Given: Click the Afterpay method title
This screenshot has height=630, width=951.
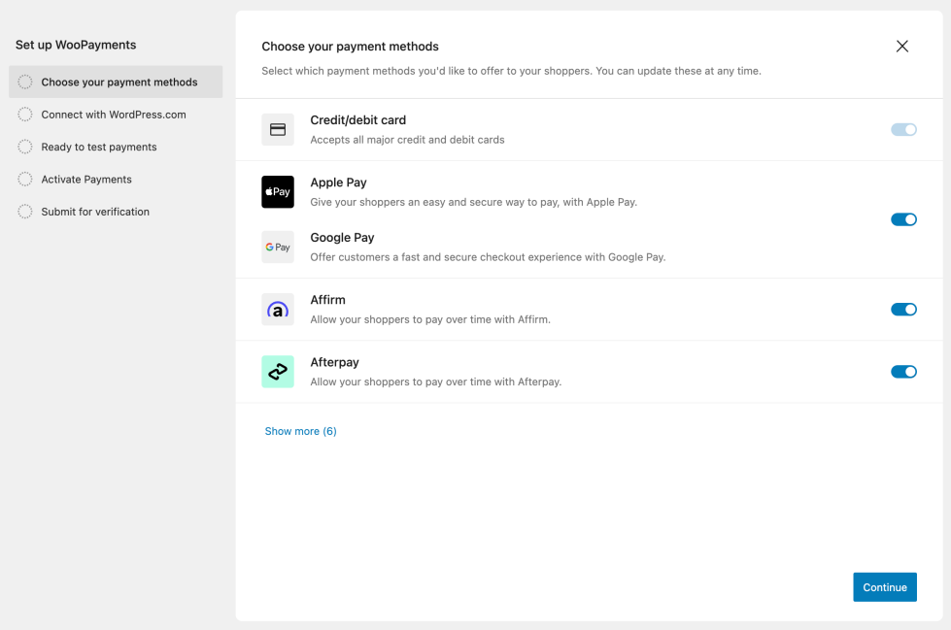Looking at the screenshot, I should click(x=334, y=362).
